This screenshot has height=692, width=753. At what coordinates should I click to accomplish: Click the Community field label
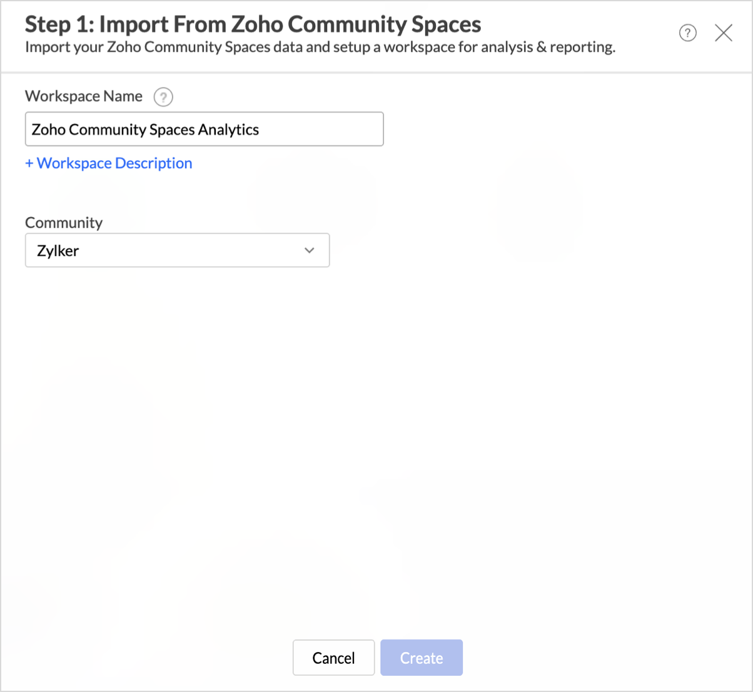click(64, 223)
